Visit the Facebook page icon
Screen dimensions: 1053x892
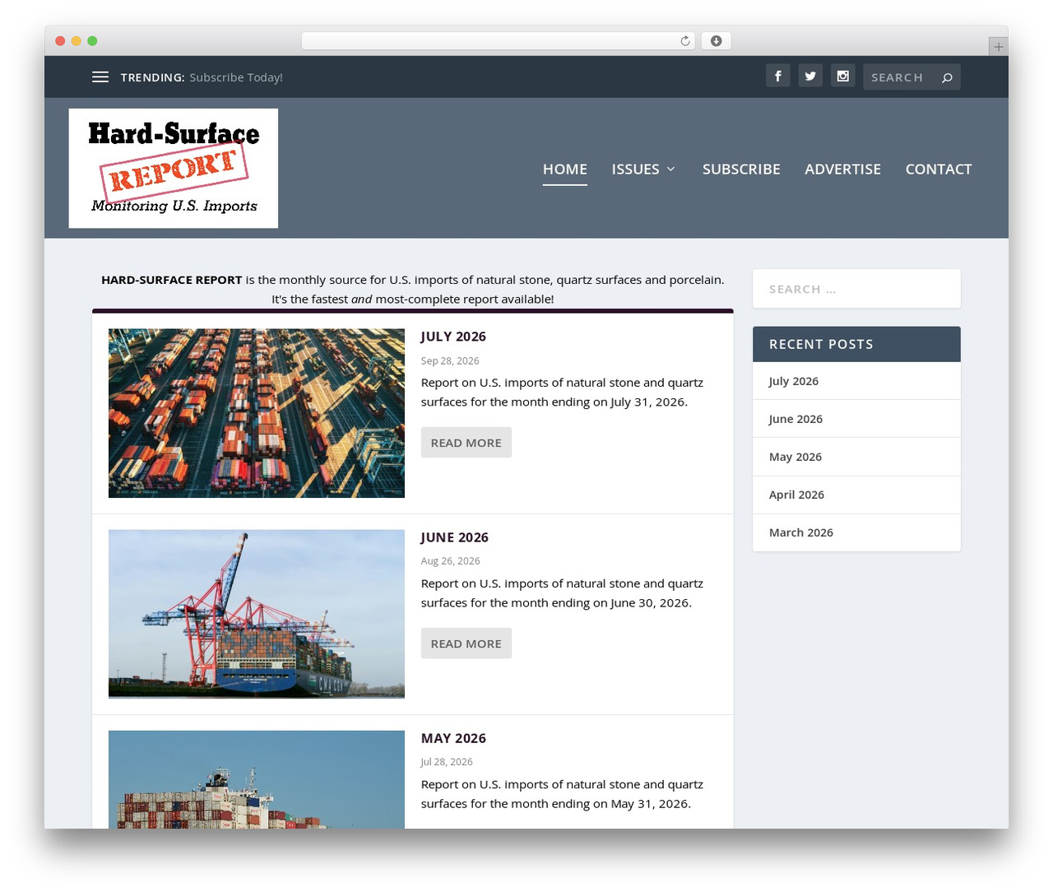tap(778, 76)
